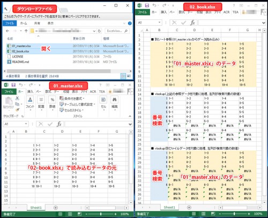Copy selection icon in 01_master.xlsx ribbon
This screenshot has height=218, width=268.
click(17, 104)
